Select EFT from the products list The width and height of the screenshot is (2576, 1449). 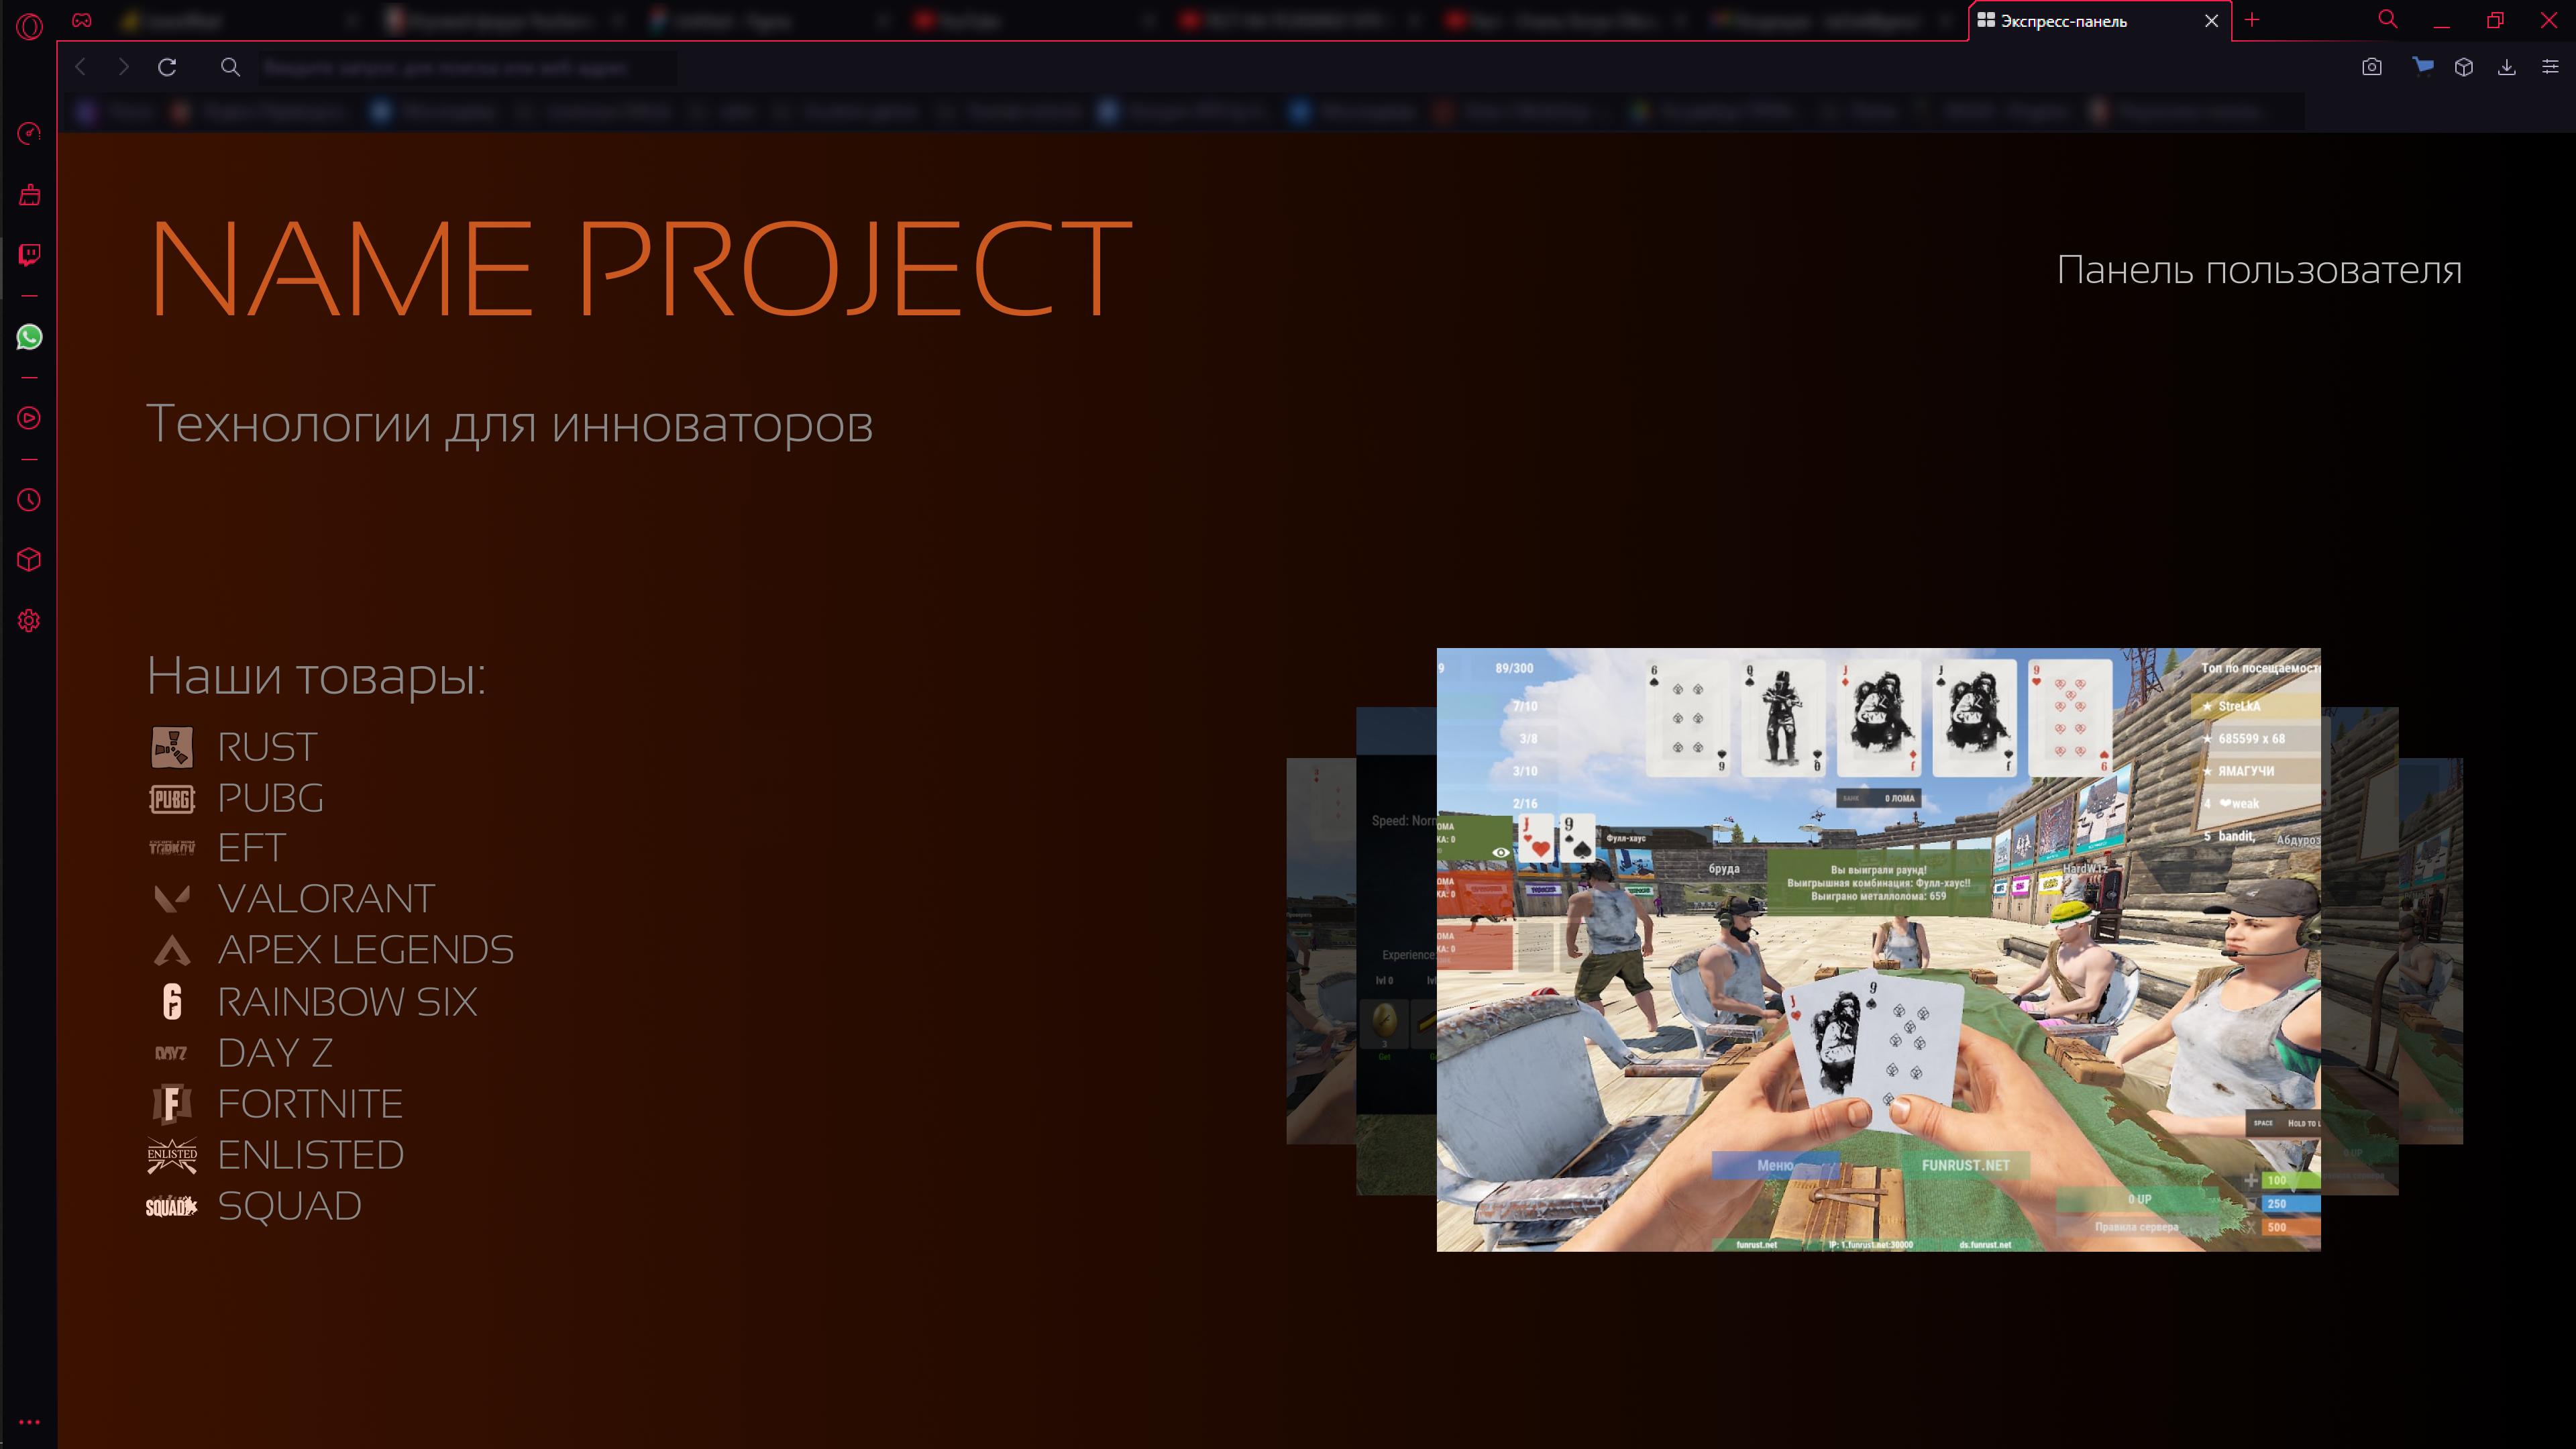tap(252, 848)
